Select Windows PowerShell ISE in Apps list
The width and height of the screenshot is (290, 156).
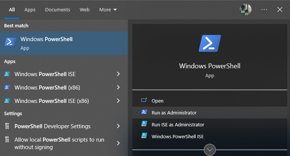pyautogui.click(x=45, y=74)
